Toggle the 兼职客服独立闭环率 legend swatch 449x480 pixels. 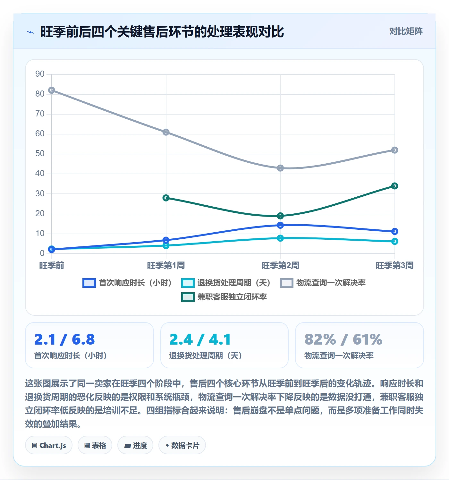tap(188, 297)
